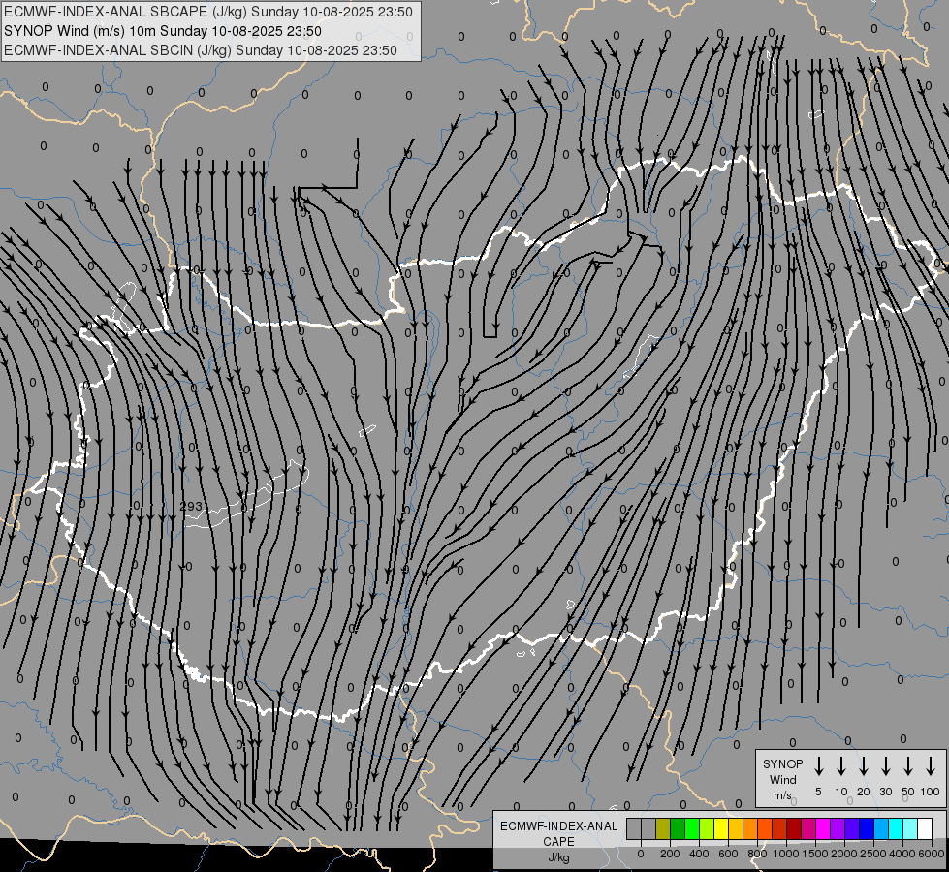
Task: Click the 2500 tick on CAPE scale
Action: coord(873,854)
